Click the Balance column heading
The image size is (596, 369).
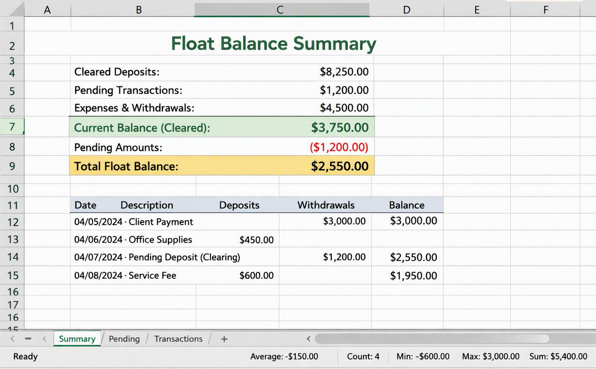[x=407, y=205]
